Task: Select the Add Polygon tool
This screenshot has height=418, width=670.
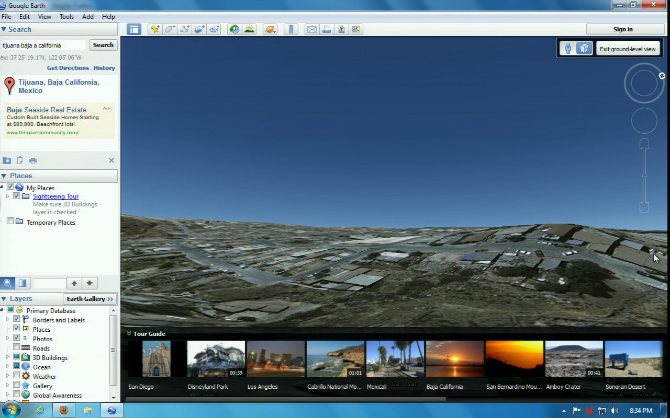Action: 170,29
